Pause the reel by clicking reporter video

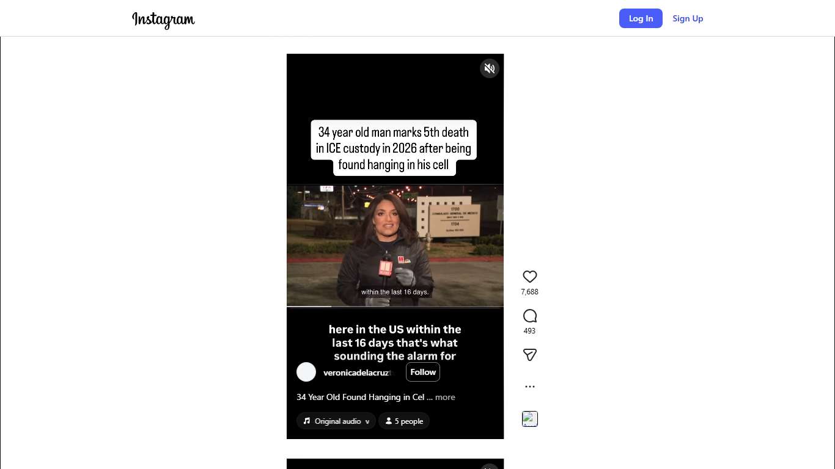tap(395, 245)
